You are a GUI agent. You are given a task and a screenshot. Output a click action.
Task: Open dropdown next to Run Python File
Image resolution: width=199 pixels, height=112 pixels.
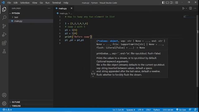click(186, 8)
